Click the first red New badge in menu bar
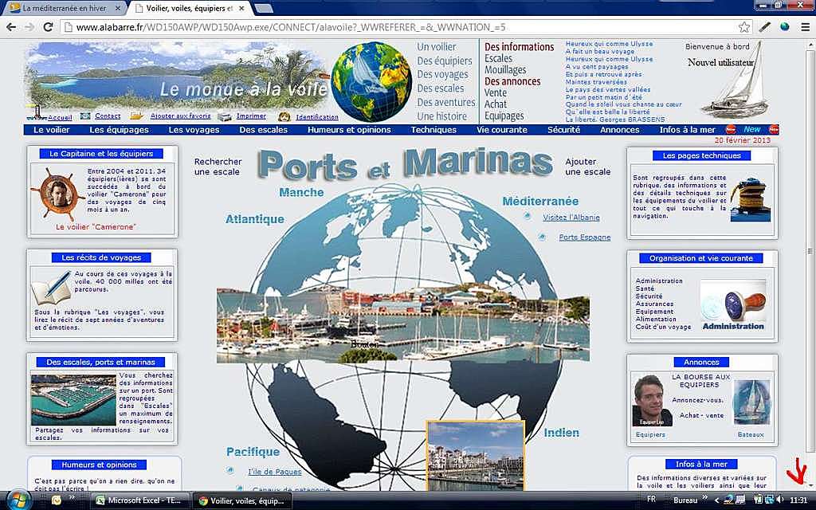Screen dimensions: 816x510 point(731,130)
